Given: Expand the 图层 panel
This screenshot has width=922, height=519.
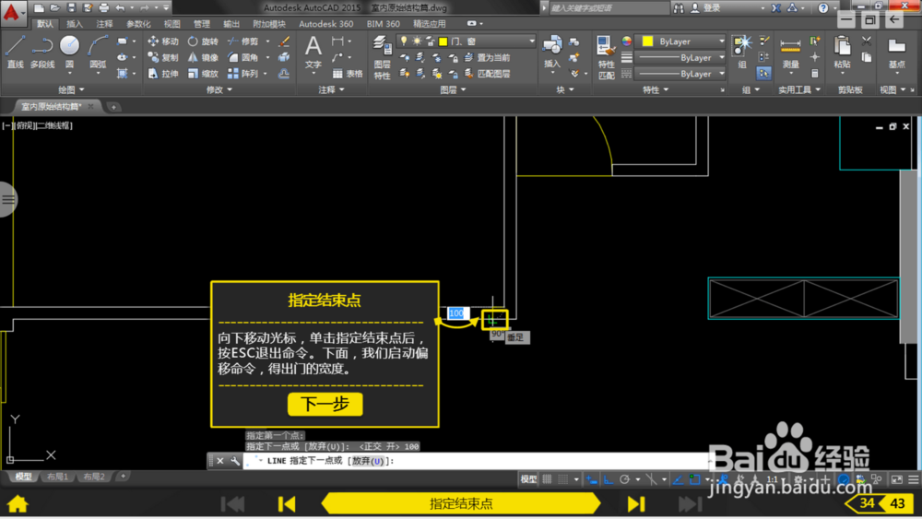Looking at the screenshot, I should click(x=453, y=89).
